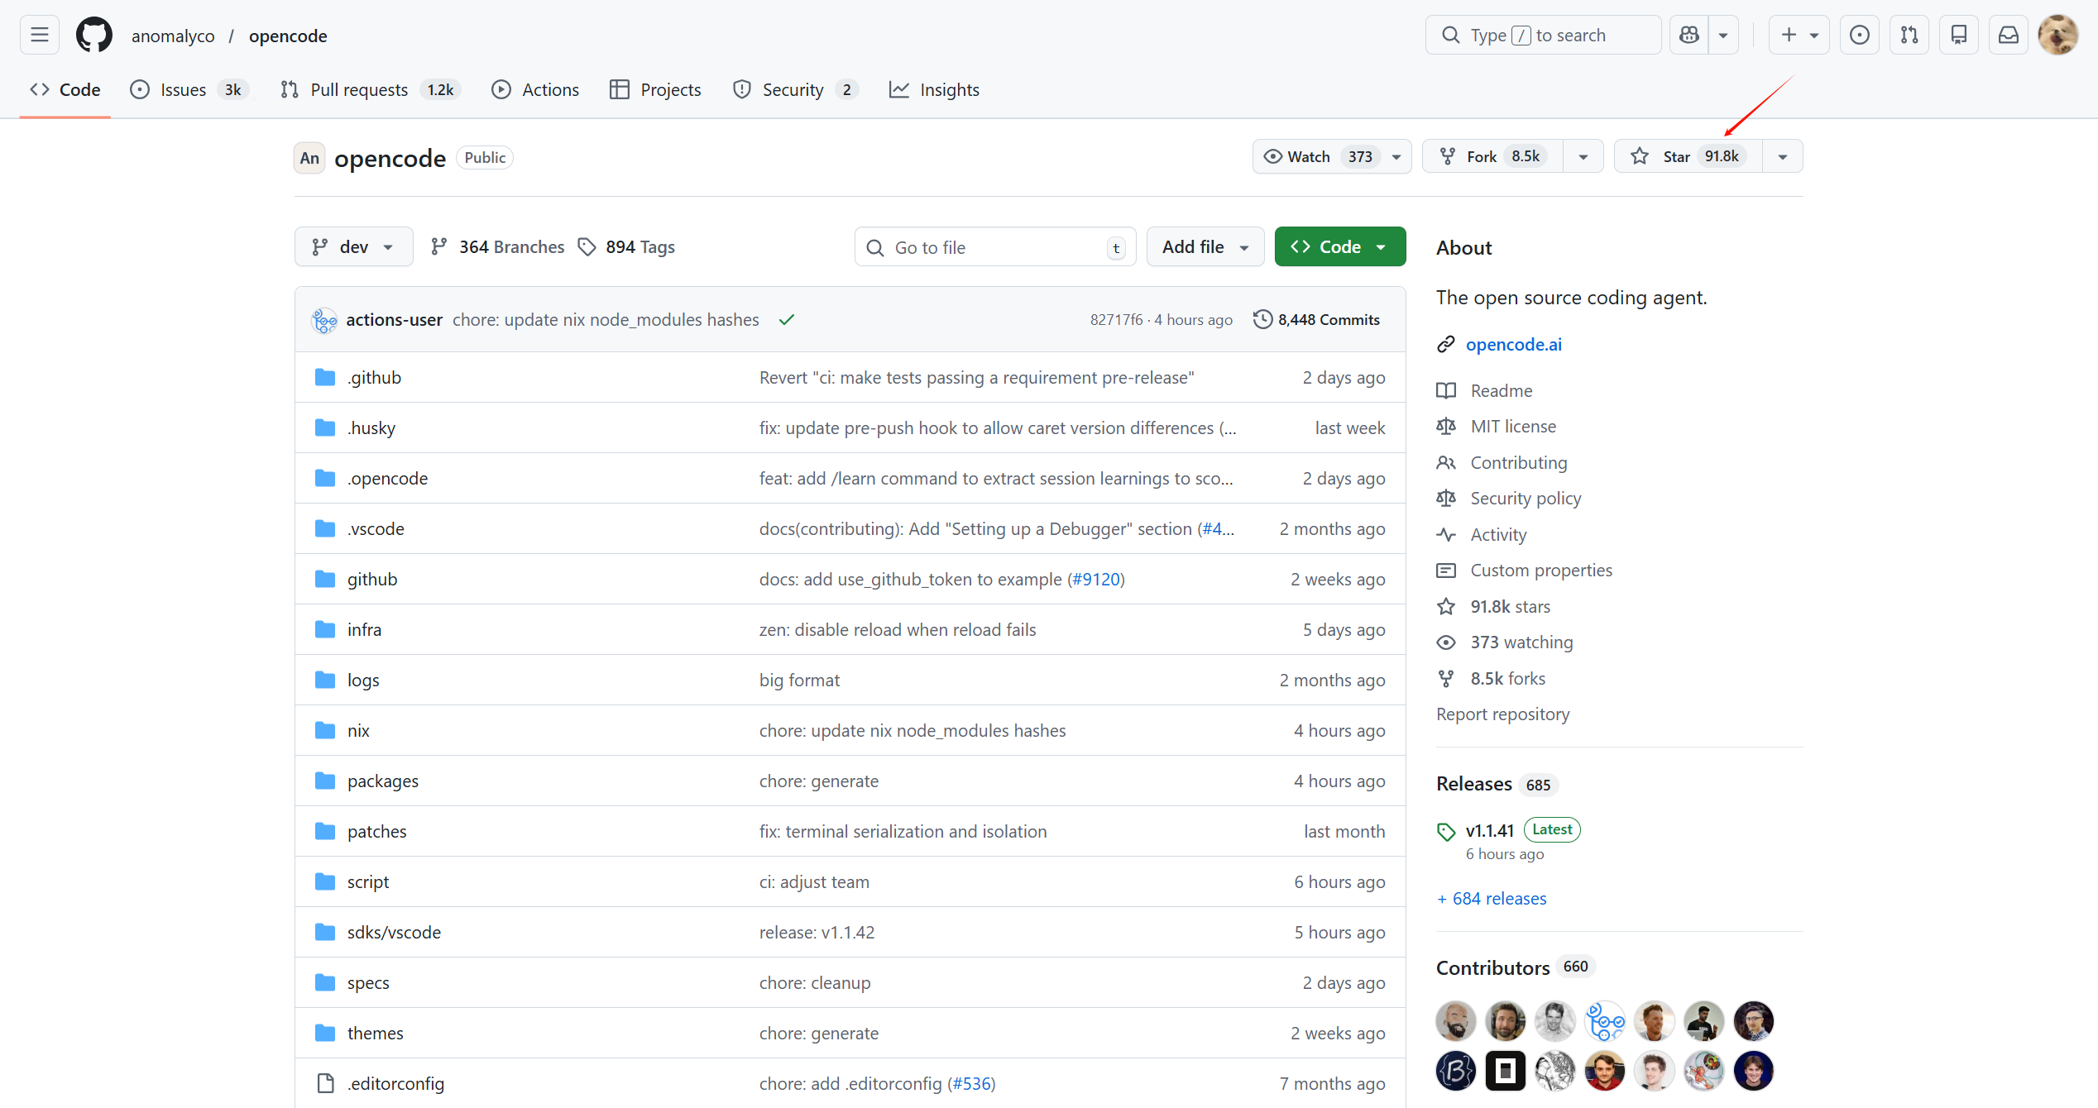The height and width of the screenshot is (1108, 2098).
Task: Click the GitHub logo icon
Action: (x=94, y=36)
